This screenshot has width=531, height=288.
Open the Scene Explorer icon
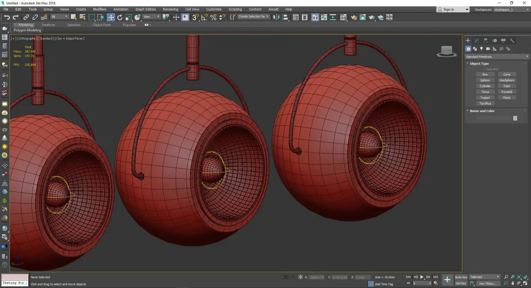coord(296,17)
